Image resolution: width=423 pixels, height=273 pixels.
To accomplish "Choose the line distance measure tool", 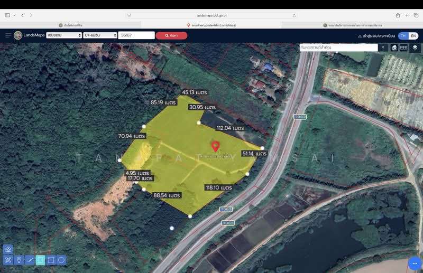I will pyautogui.click(x=30, y=260).
